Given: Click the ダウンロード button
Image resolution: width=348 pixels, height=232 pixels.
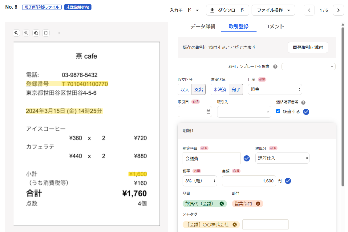Looking at the screenshot, I should click(228, 10).
